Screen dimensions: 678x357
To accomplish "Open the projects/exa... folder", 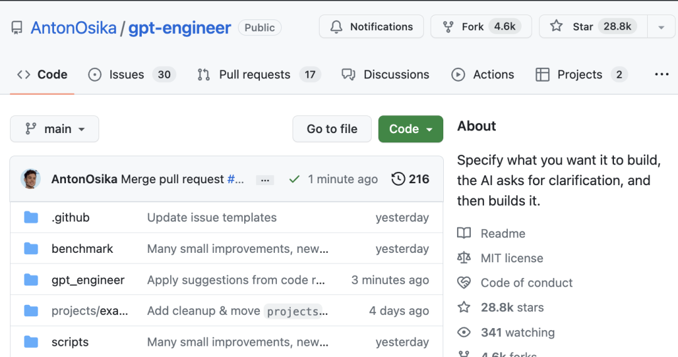I will (90, 311).
